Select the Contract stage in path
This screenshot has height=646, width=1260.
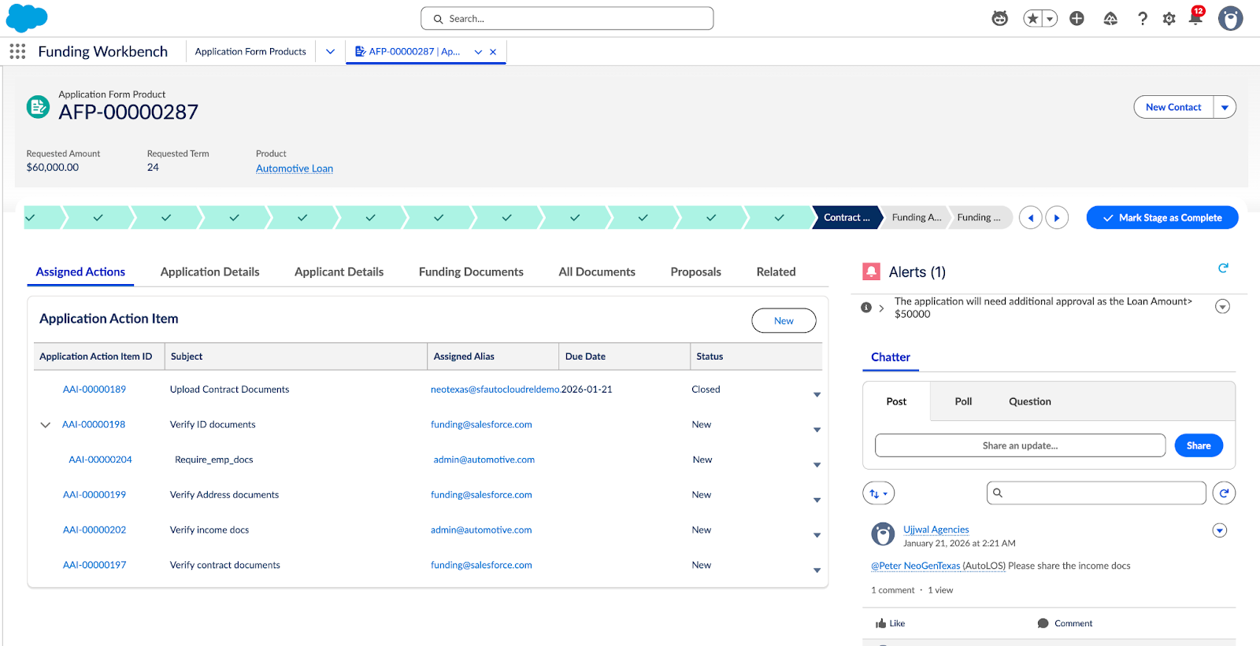click(846, 217)
